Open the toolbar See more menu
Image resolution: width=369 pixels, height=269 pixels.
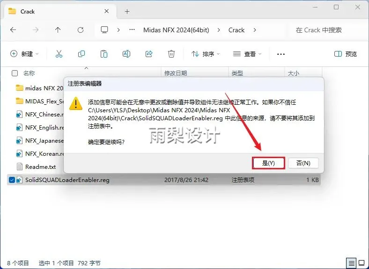coord(281,54)
